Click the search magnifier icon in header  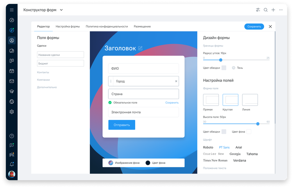pos(266,10)
